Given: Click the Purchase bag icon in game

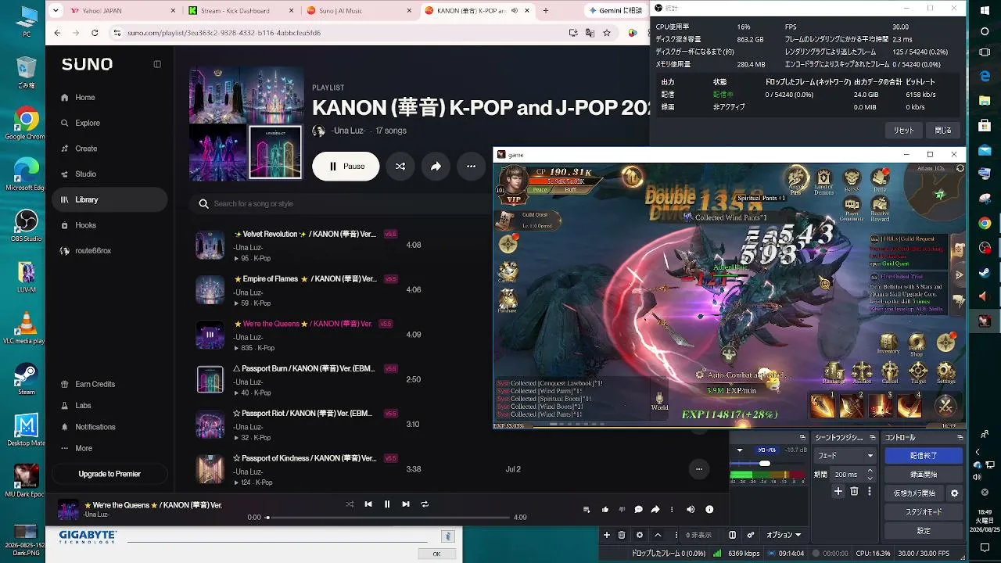Looking at the screenshot, I should (508, 299).
